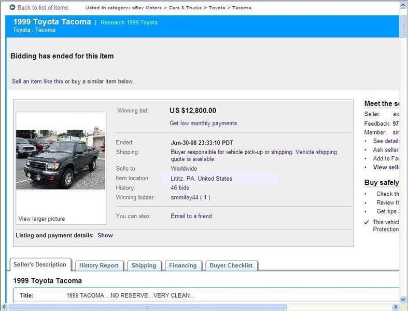The width and height of the screenshot is (408, 311).
Task: Click the Sell an item like this link
Action: pyautogui.click(x=37, y=82)
